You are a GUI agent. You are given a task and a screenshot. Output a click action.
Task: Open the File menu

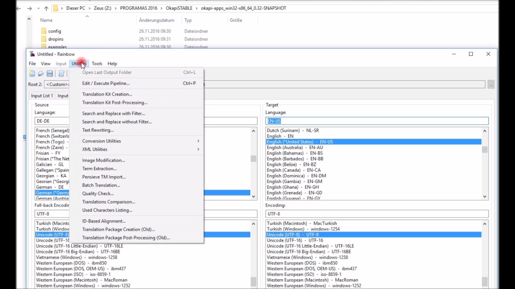coord(32,63)
